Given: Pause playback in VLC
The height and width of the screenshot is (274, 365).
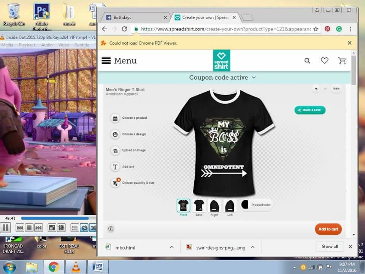Looking at the screenshot, I should [x=5, y=228].
